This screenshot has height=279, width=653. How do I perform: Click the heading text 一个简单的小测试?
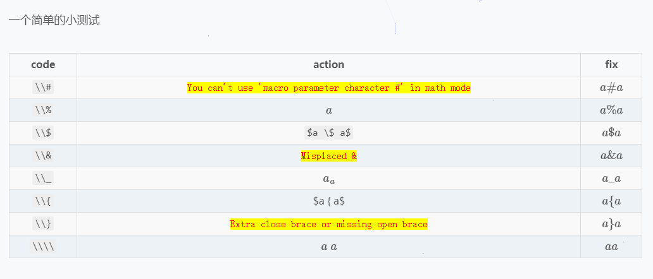(54, 21)
